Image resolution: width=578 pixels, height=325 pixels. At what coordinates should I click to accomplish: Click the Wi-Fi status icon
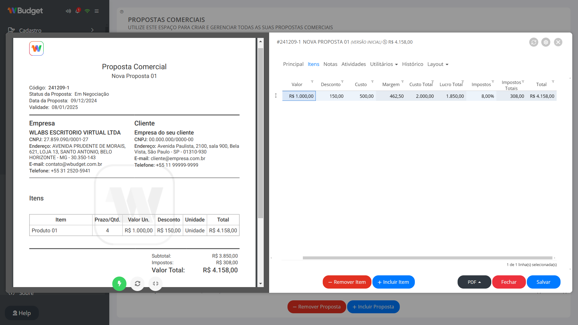click(x=87, y=11)
